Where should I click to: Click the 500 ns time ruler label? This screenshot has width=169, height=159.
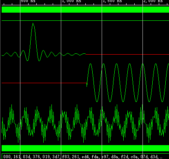click(28, 1)
